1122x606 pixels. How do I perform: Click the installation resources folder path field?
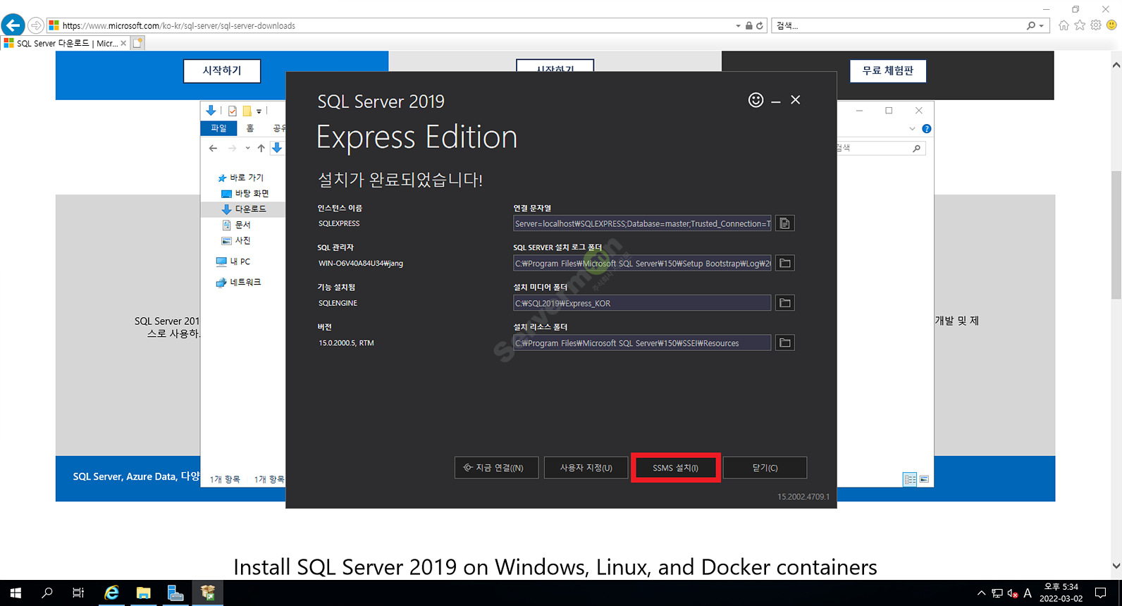tap(642, 342)
